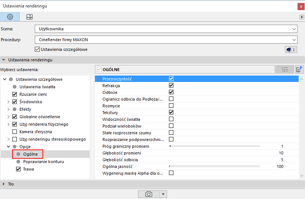The height and width of the screenshot is (199, 305).
Task: Enable Kamera sferyczna checkbox
Action: pyautogui.click(x=15, y=132)
